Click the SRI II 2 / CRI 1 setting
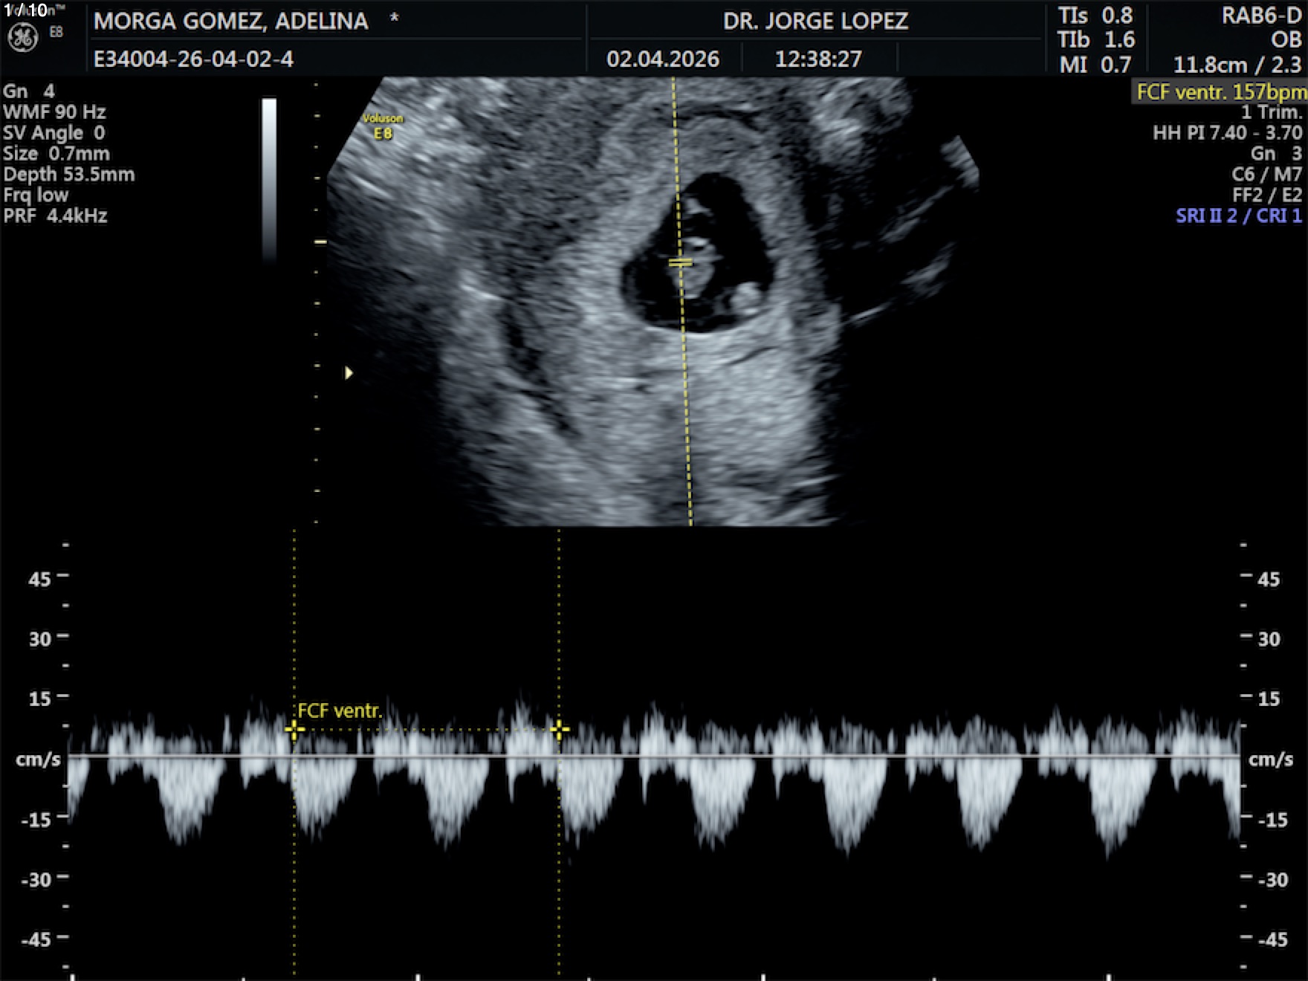The height and width of the screenshot is (981, 1308). tap(1238, 216)
